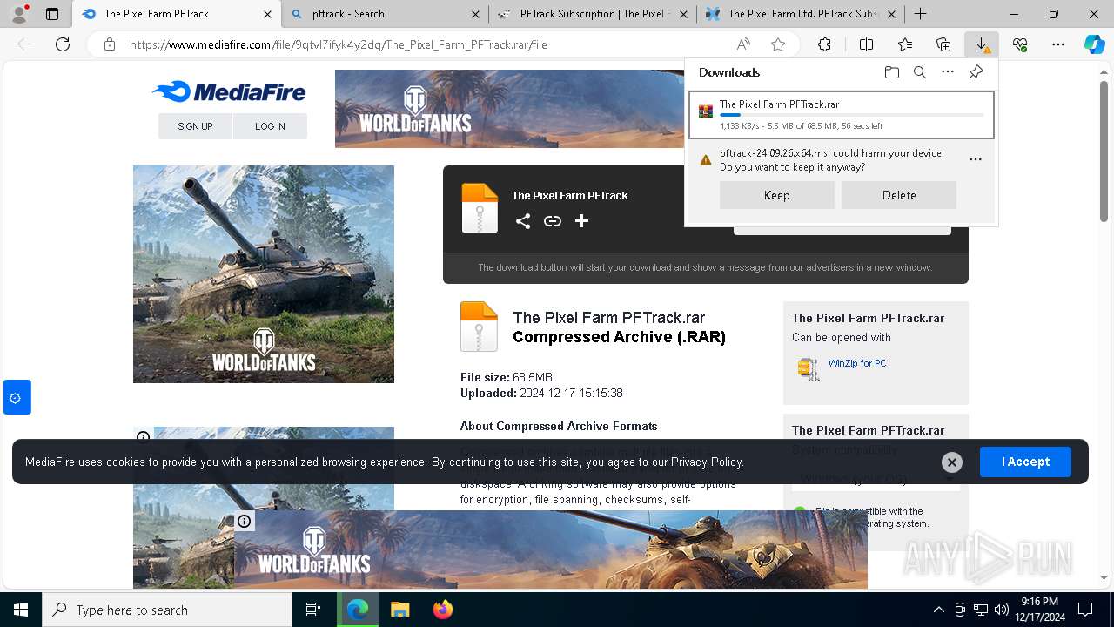Select The Pixel Farm PFTrack.rar download item
Screen dimensions: 1114x627
[841, 115]
